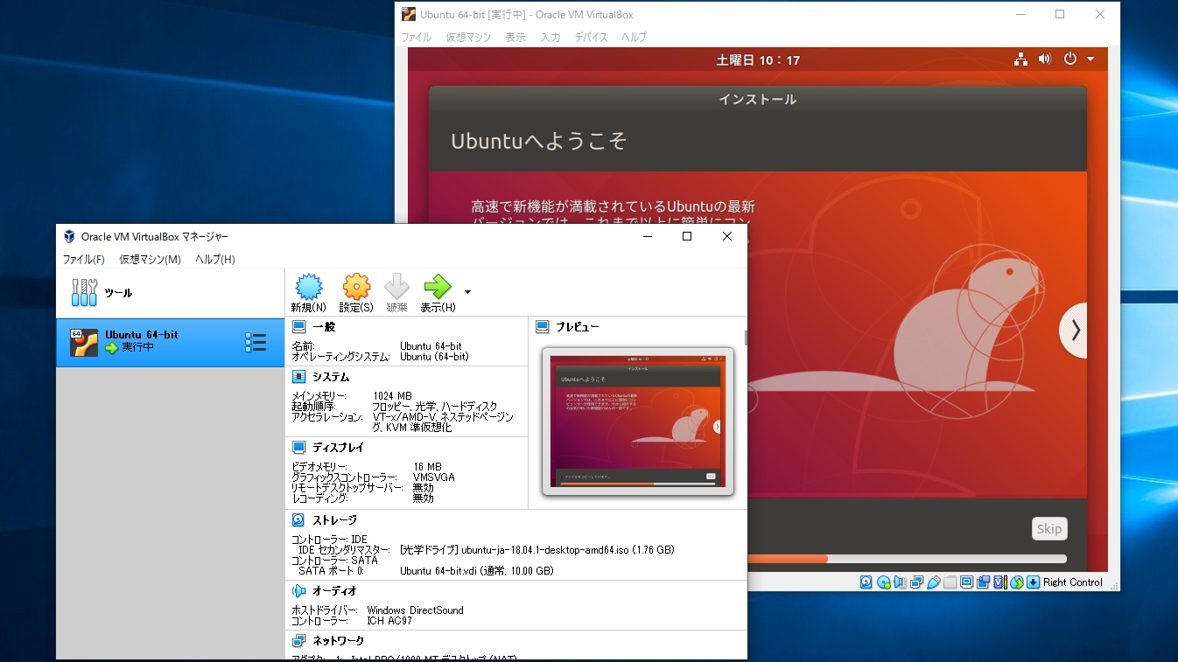Click the keyboard capture arrow status icon
The height and width of the screenshot is (662, 1178).
[x=1034, y=582]
